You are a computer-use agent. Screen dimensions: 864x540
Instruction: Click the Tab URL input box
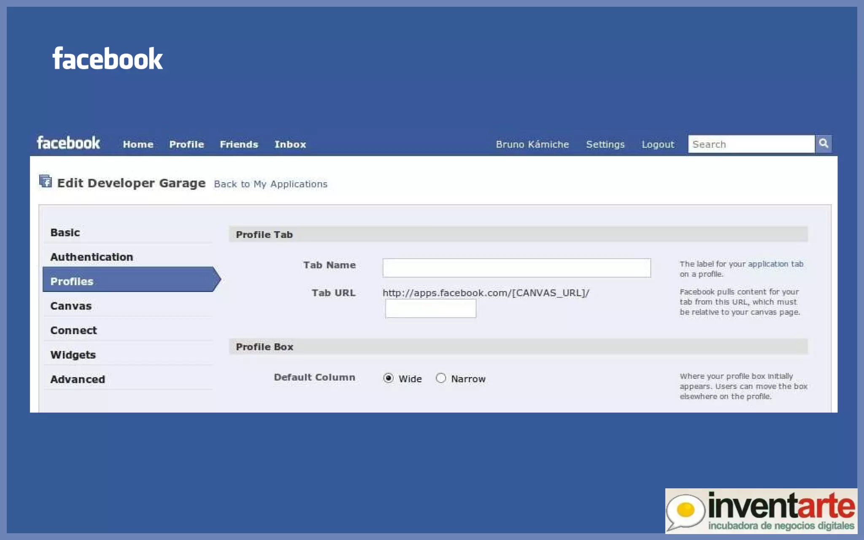(x=430, y=308)
